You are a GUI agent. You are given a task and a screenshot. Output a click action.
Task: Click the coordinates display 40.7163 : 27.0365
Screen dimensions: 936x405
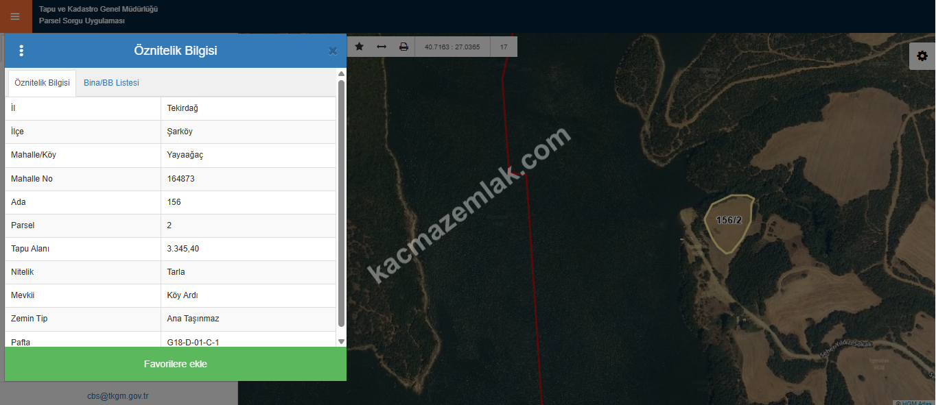[452, 47]
